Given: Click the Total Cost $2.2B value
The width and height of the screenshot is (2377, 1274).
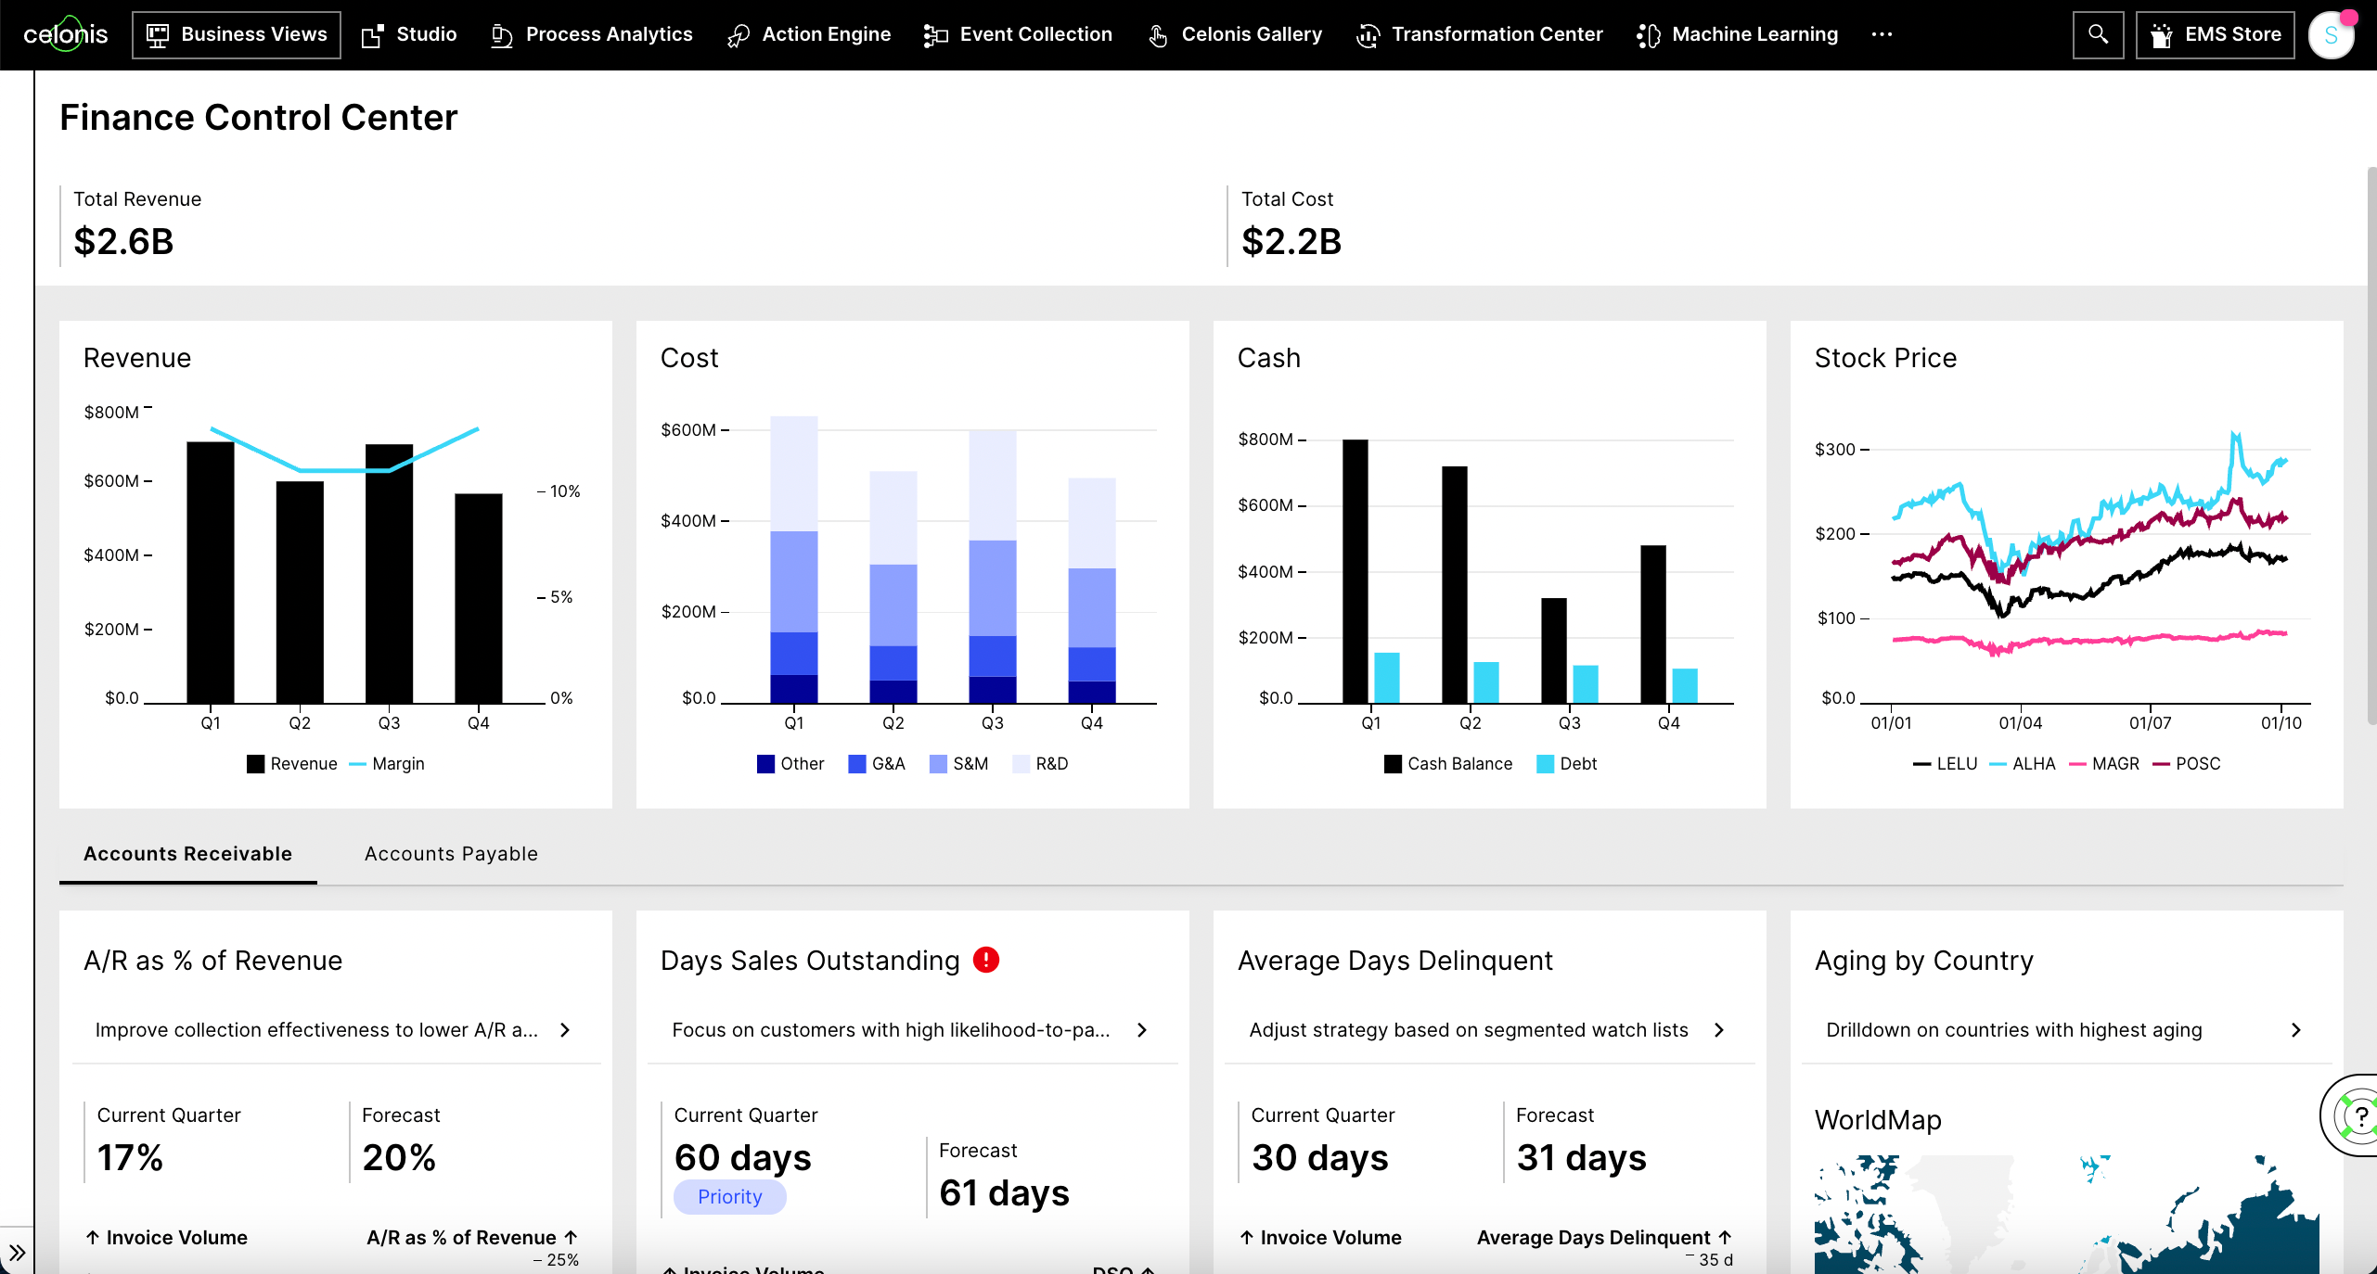Looking at the screenshot, I should click(x=1291, y=242).
